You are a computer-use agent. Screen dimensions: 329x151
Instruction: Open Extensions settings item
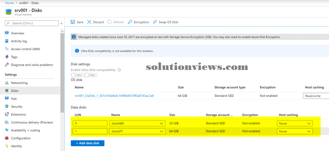point(19,114)
